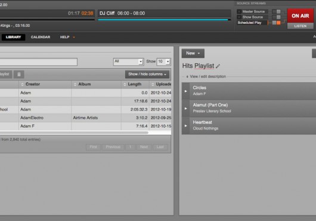Image resolution: width=316 pixels, height=221 pixels.
Task: Open the All file-type dropdown
Action: click(128, 62)
